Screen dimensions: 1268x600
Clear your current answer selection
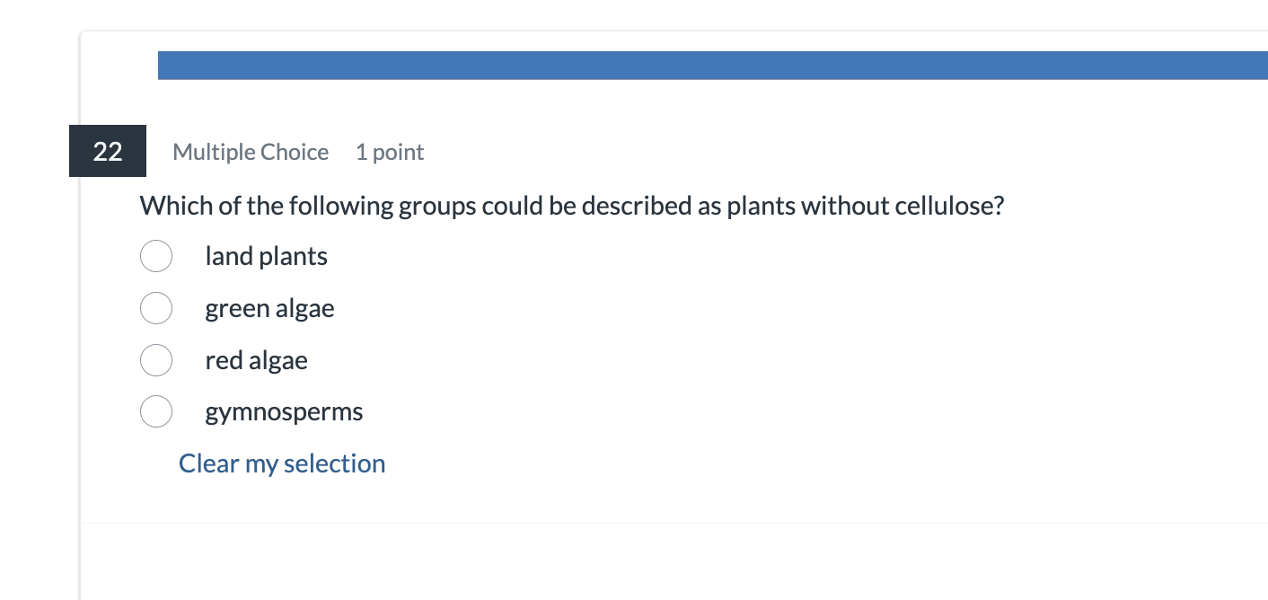[281, 463]
